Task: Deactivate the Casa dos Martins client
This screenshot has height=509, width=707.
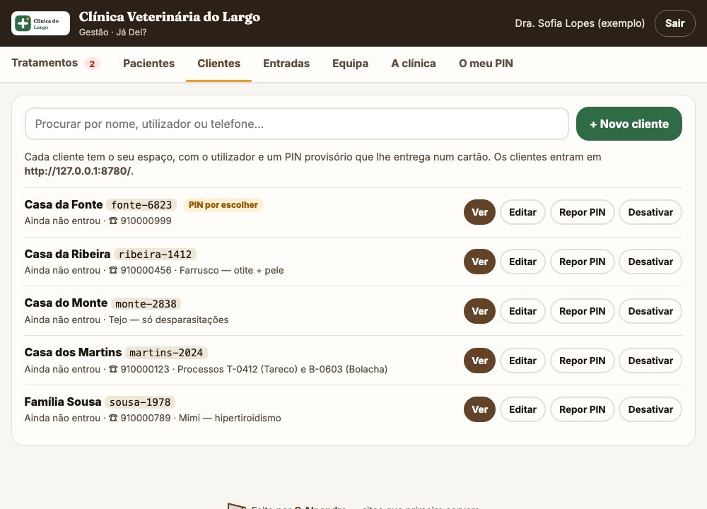Action: 650,361
